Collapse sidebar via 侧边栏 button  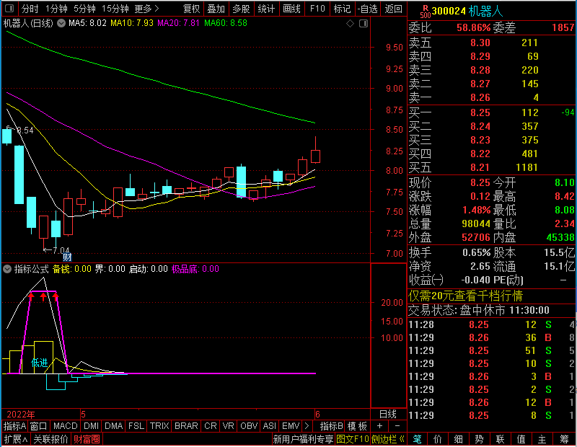tap(388, 439)
